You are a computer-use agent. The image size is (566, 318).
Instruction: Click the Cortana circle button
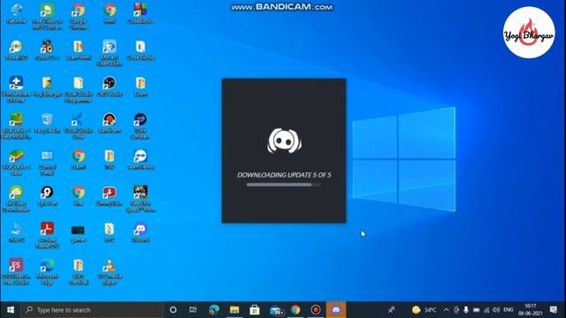tap(173, 310)
